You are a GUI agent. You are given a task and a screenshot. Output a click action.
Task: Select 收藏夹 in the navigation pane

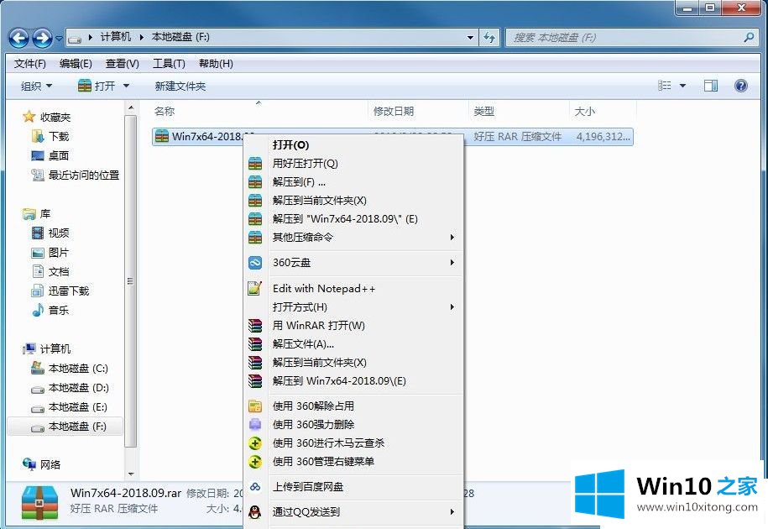(x=47, y=117)
